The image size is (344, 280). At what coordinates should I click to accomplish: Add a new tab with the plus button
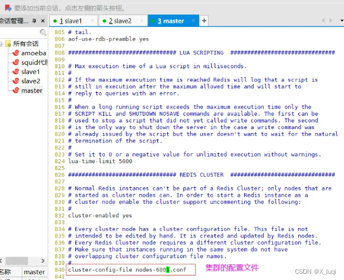click(x=204, y=21)
